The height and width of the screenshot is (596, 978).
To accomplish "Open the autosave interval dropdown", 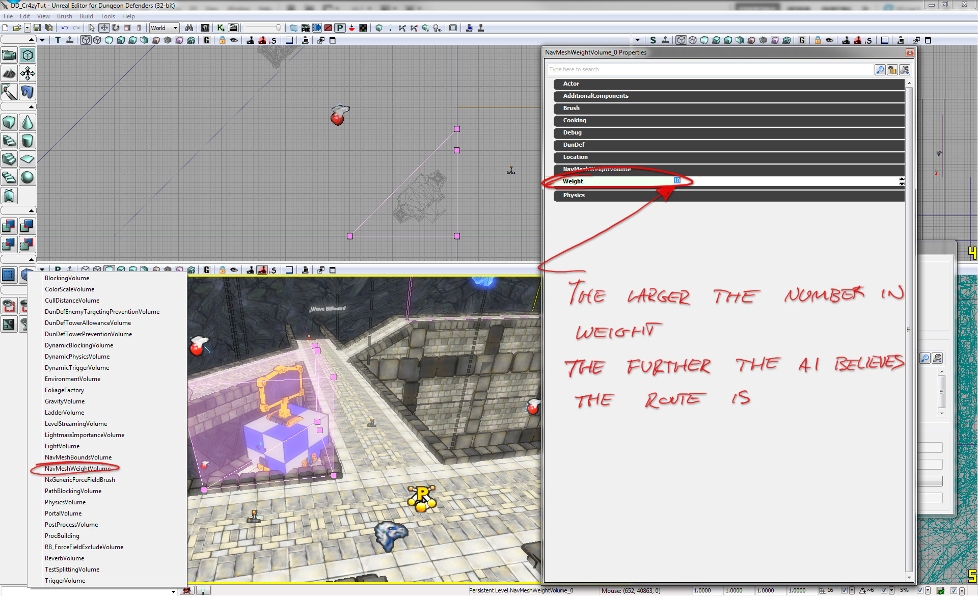I will pos(962,590).
